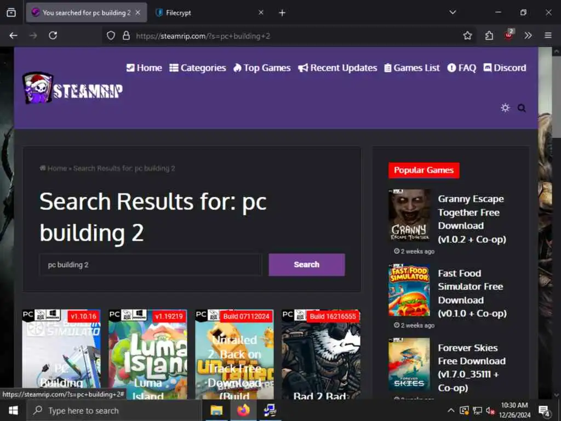Open Granny Escape Together thumbnail
The image size is (561, 421).
point(409,215)
